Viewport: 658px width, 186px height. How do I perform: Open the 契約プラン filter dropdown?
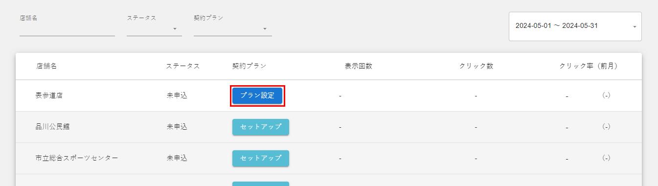[233, 28]
